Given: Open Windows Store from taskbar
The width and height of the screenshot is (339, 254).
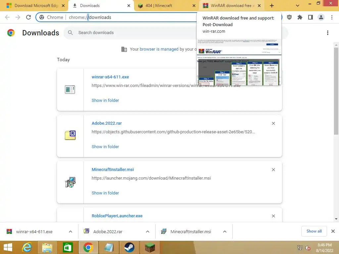Looking at the screenshot, I should 68,247.
